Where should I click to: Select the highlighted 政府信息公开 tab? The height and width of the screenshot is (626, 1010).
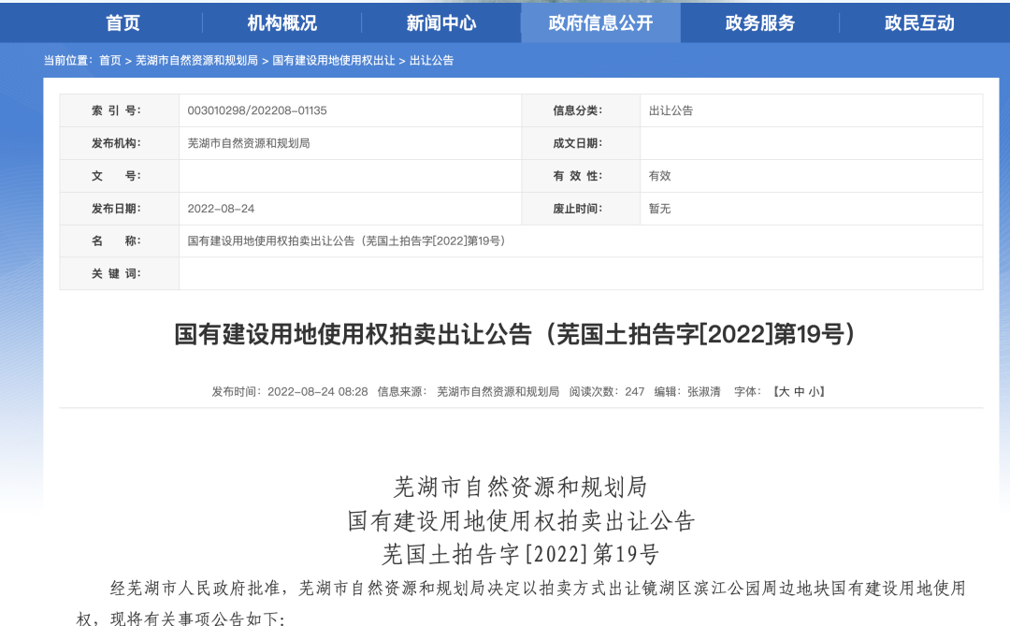[600, 22]
